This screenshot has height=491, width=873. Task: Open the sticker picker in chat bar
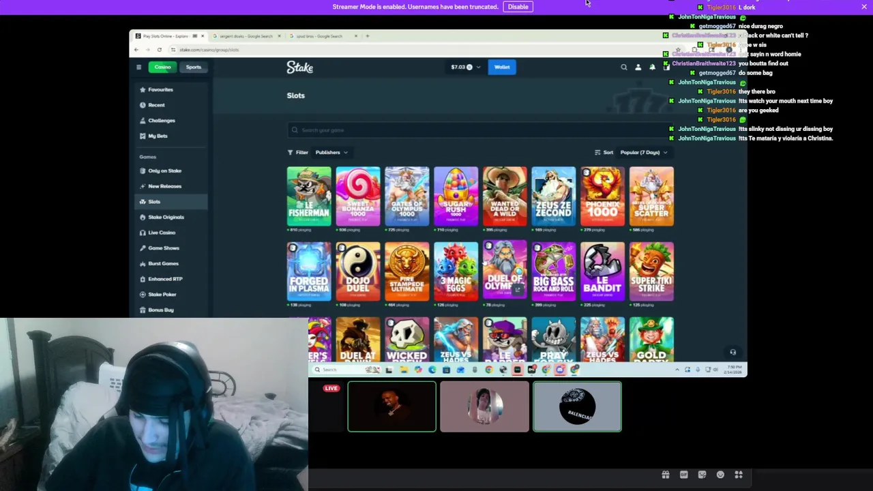coord(702,475)
